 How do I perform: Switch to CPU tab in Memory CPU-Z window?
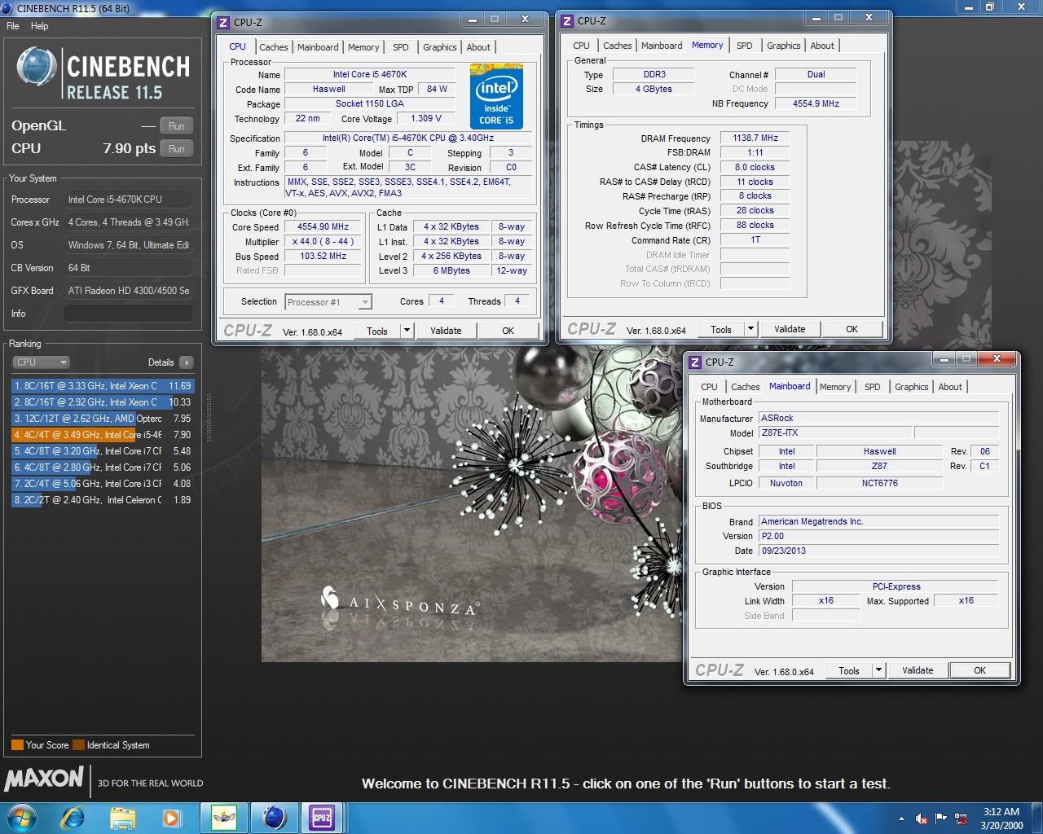582,46
